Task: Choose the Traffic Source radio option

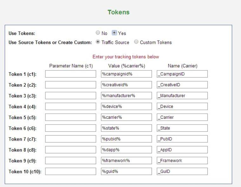Action: click(98, 42)
